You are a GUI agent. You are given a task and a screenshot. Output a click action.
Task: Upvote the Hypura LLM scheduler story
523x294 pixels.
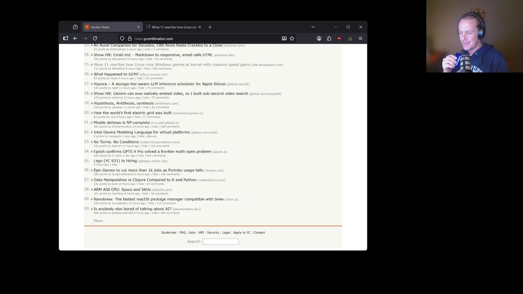click(92, 84)
